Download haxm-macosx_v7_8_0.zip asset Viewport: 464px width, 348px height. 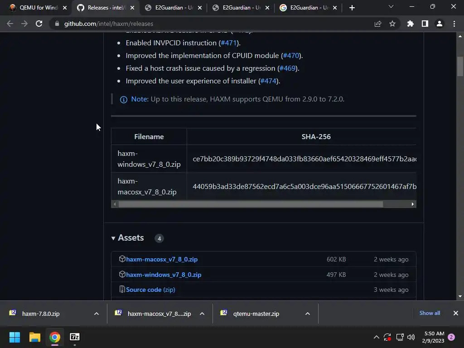pos(162,259)
